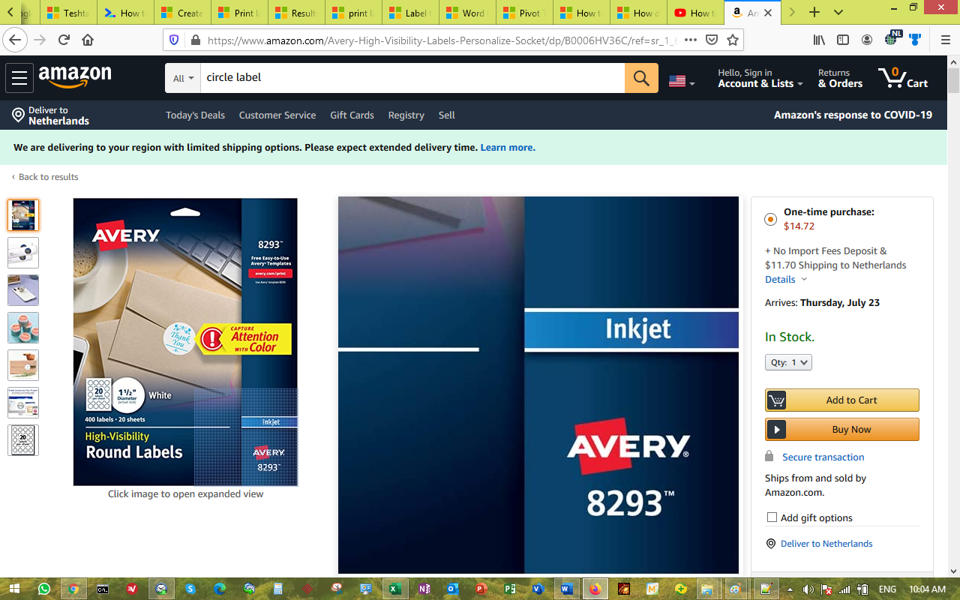The image size is (960, 600).
Task: Select the last label-sheet thumbnail
Action: [x=23, y=440]
